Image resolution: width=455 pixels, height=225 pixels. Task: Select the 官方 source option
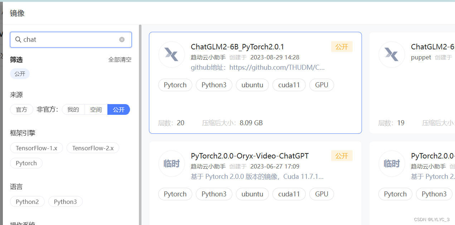pyautogui.click(x=21, y=109)
